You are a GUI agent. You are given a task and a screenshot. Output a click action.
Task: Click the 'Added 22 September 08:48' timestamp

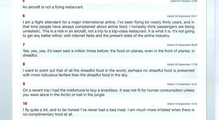[182, 45]
